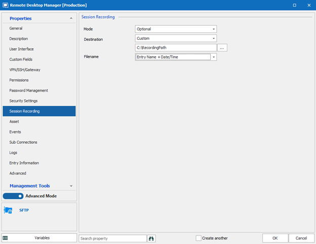Screen dimensions: 316x244
Task: Open the Mode dropdown
Action: pyautogui.click(x=214, y=29)
